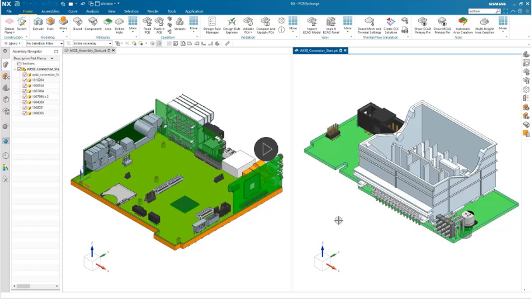Uncheck the 1008031 part checkbox

click(25, 108)
